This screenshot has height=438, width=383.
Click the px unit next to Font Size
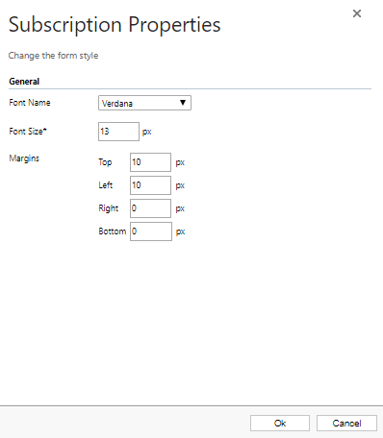coord(147,132)
